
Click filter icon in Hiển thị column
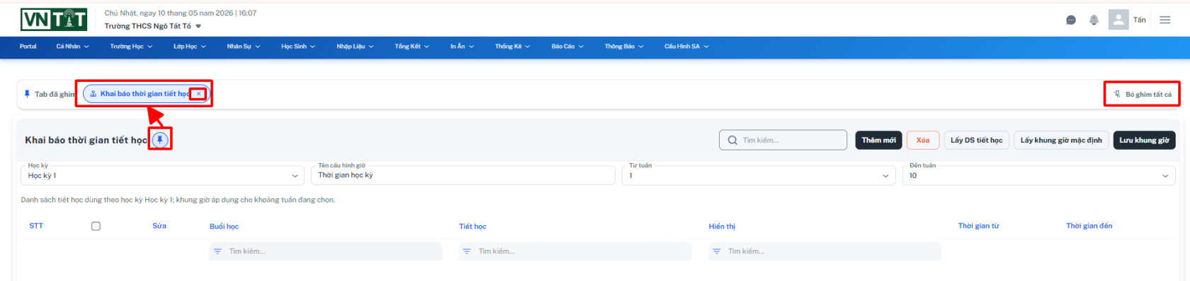716,251
